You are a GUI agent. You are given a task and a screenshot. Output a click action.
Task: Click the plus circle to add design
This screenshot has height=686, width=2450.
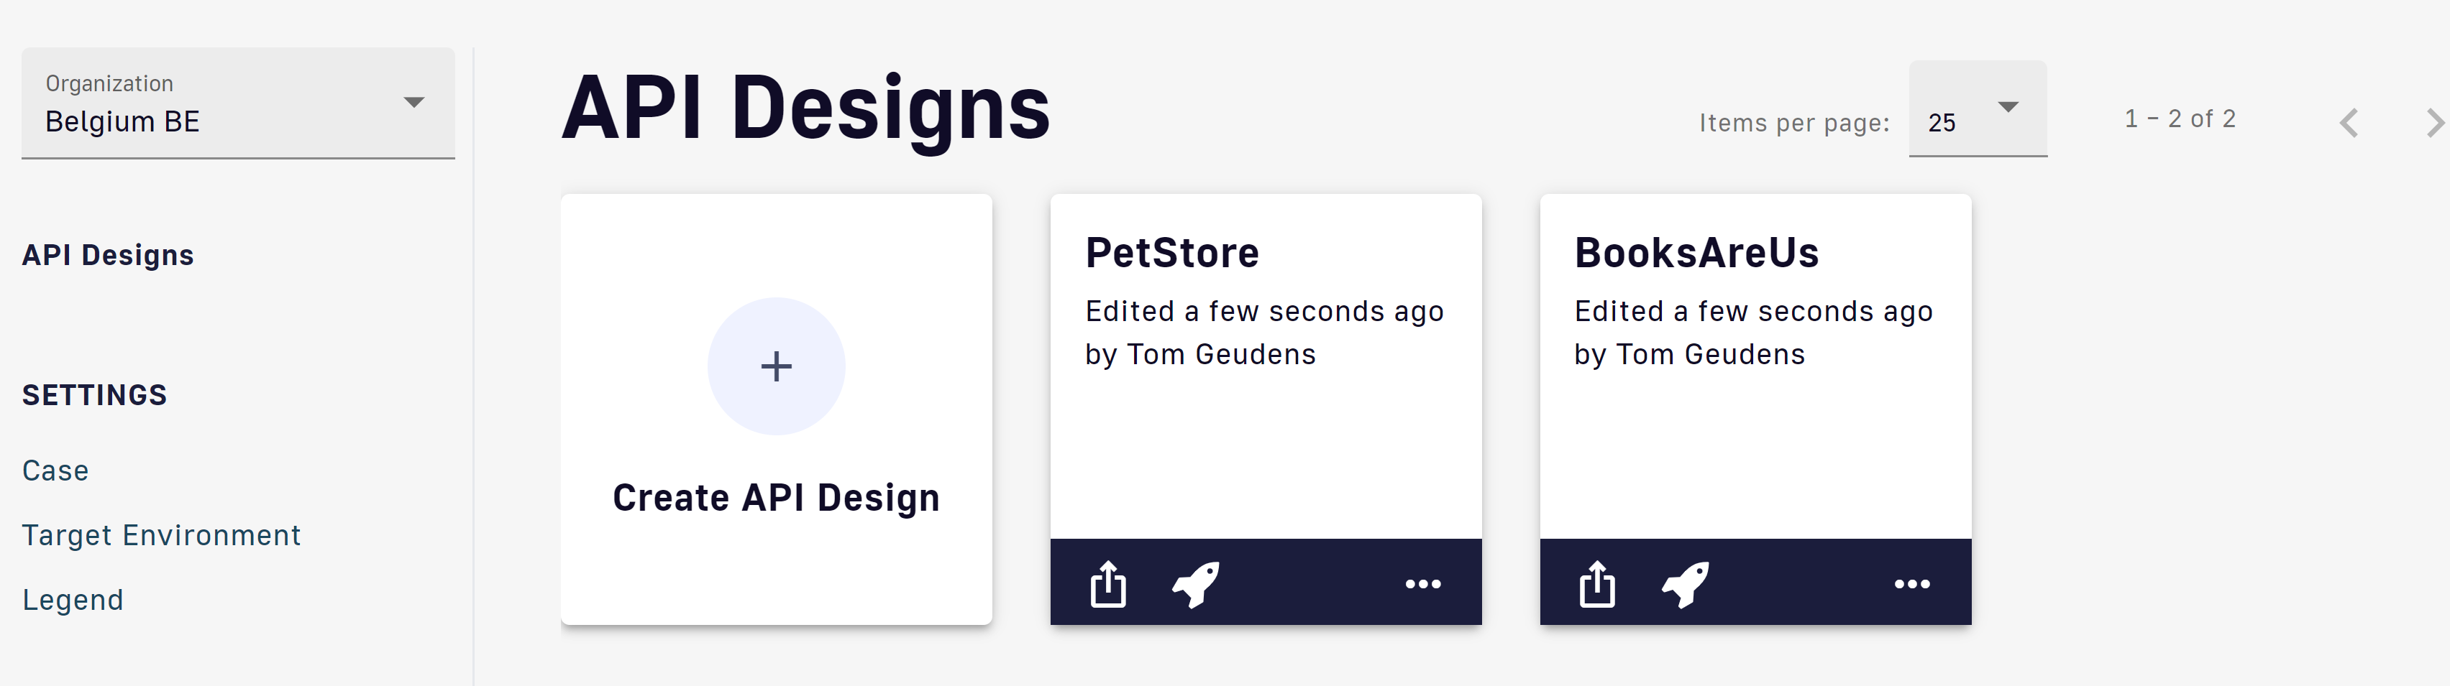pyautogui.click(x=776, y=367)
